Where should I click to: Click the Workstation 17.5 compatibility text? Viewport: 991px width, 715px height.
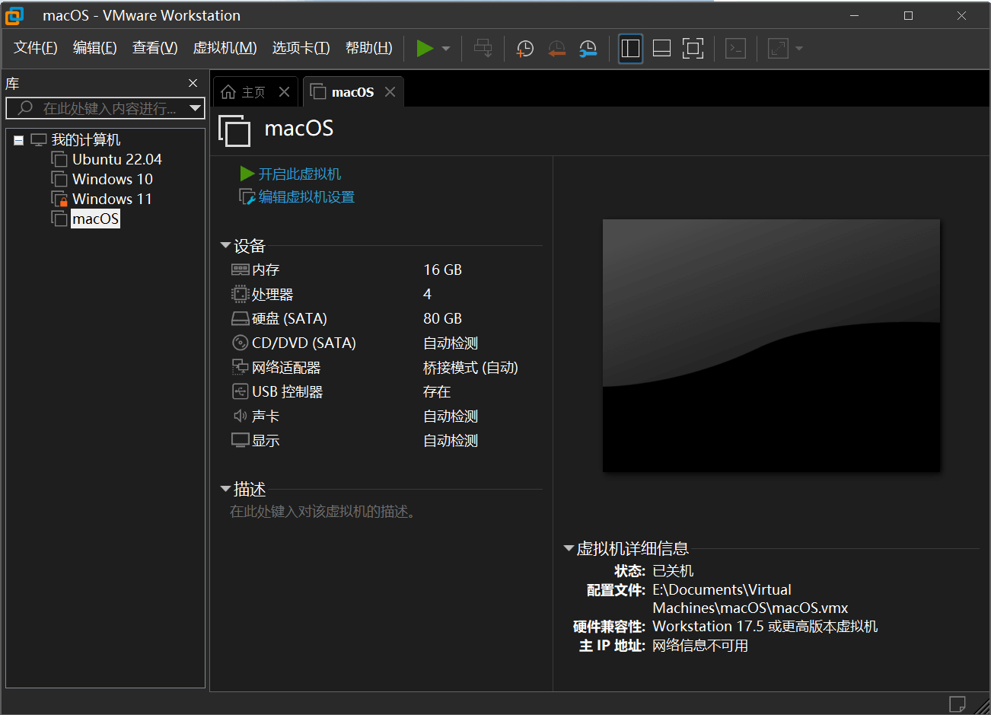[x=765, y=627]
